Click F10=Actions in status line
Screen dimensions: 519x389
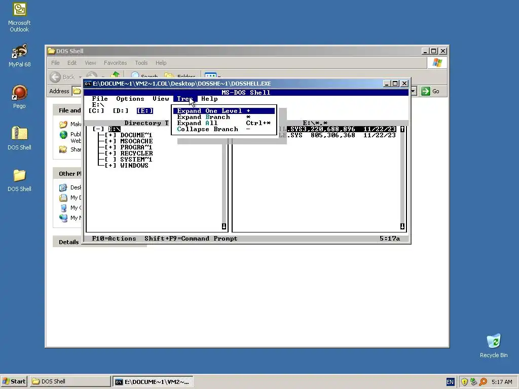114,239
